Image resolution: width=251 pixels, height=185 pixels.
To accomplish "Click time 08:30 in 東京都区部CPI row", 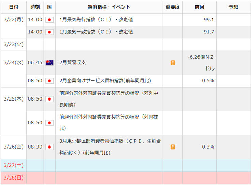I will point(35,147).
